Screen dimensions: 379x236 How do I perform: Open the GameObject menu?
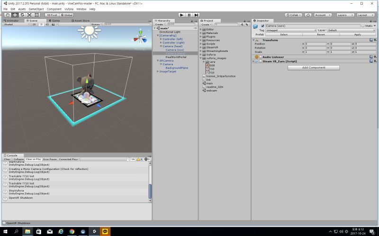point(36,9)
